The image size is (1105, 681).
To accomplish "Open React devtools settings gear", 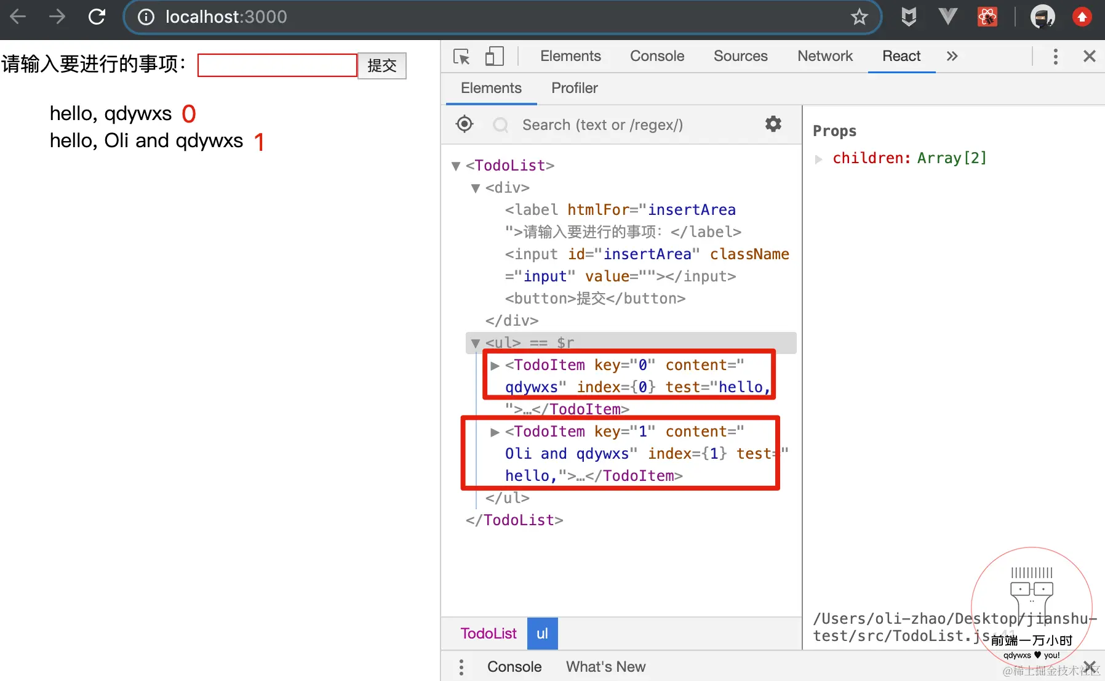I will tap(773, 124).
